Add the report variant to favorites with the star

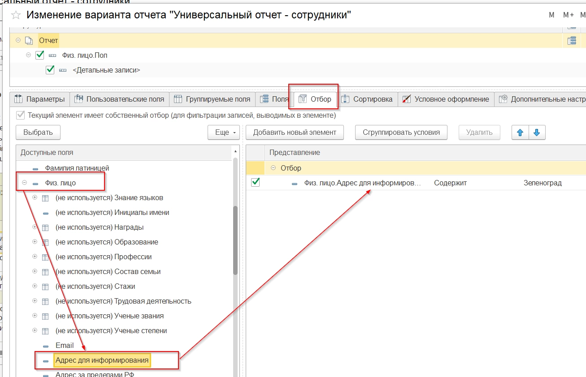(x=16, y=15)
